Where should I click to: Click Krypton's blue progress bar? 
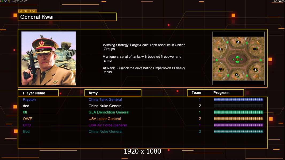click(x=238, y=99)
